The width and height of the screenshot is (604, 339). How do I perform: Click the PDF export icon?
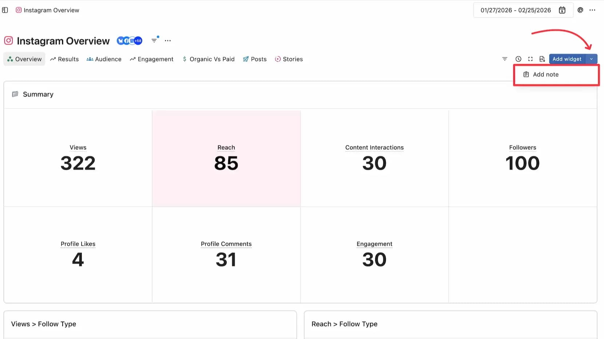click(542, 59)
